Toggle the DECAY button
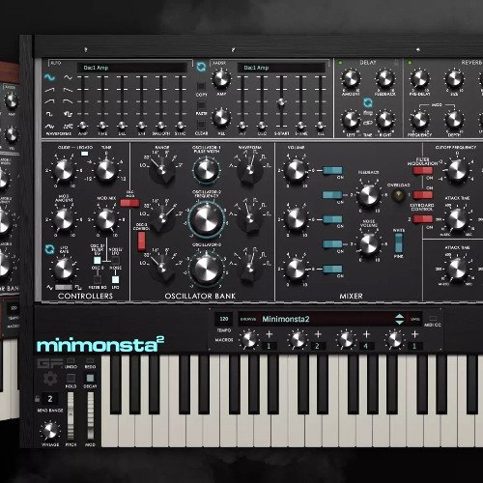Screen dimensions: 483x483 (90, 378)
